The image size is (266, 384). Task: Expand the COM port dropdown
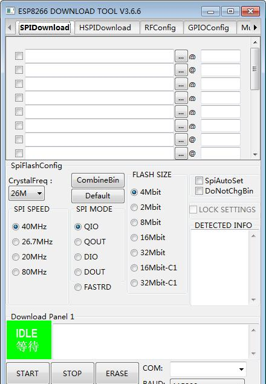(x=208, y=369)
